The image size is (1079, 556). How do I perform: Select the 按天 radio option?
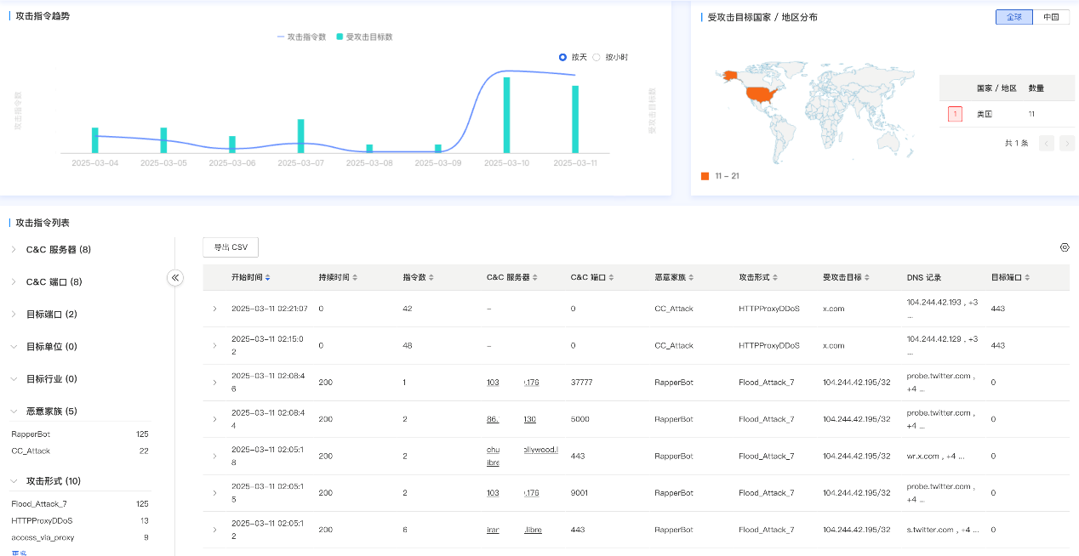[563, 57]
